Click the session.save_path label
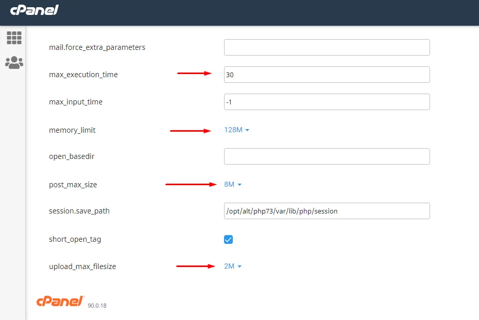The height and width of the screenshot is (320, 479). 79,211
